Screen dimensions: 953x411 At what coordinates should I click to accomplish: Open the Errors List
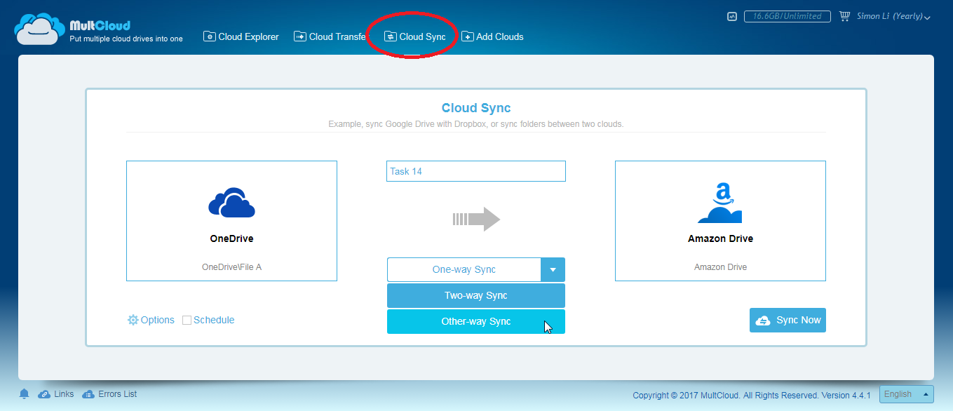point(109,394)
